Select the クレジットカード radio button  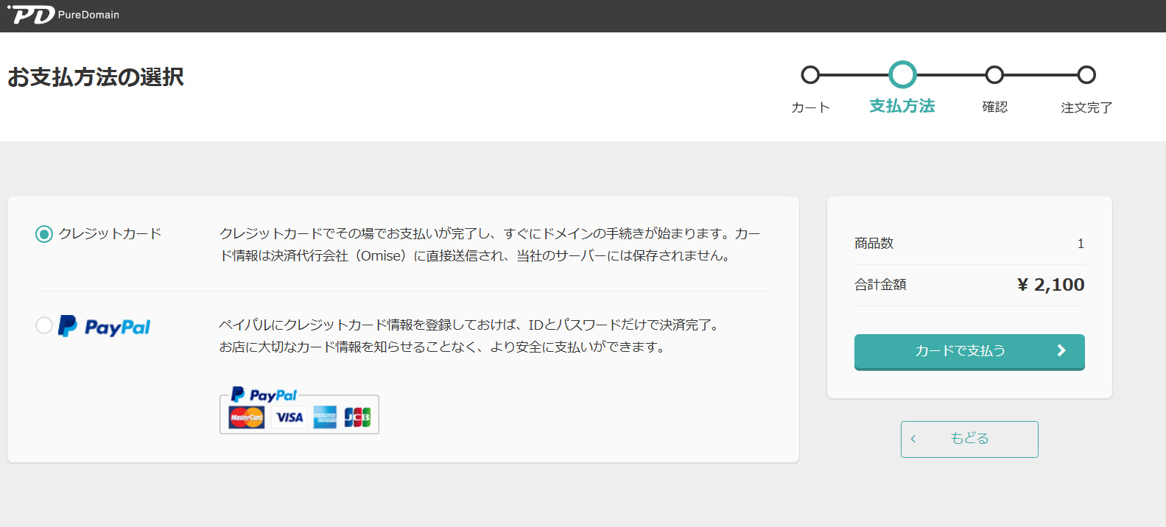[x=44, y=234]
